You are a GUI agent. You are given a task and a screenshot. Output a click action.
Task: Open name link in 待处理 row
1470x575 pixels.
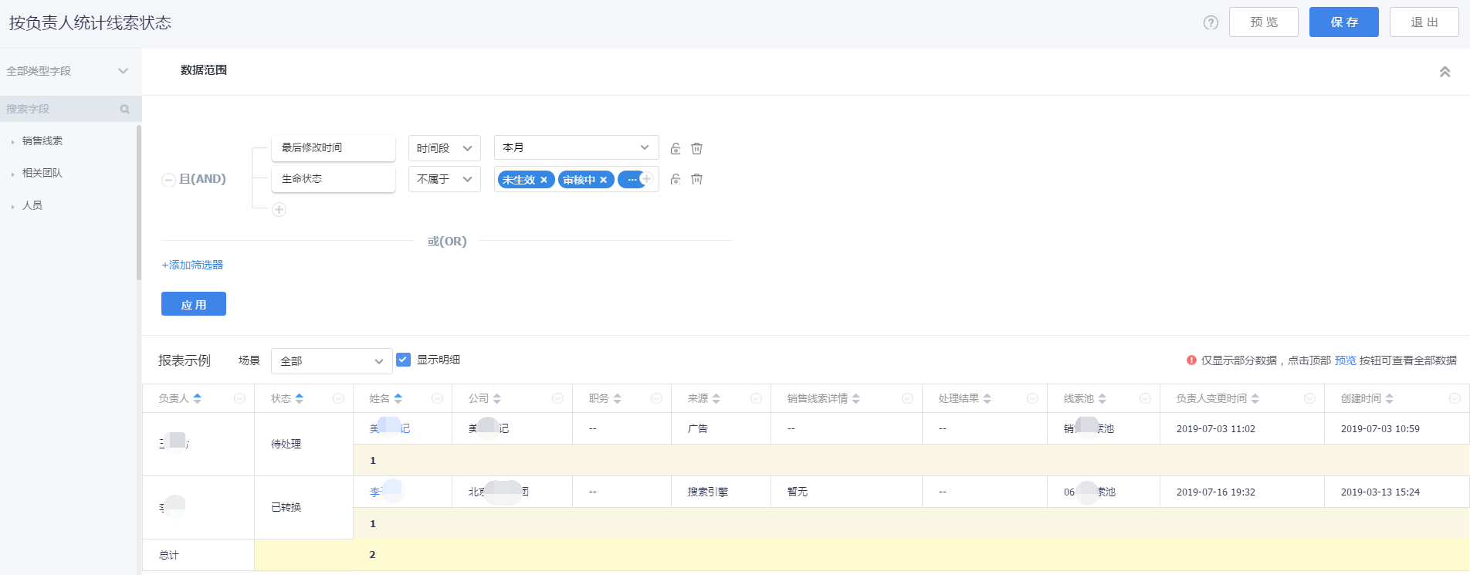[x=390, y=428]
